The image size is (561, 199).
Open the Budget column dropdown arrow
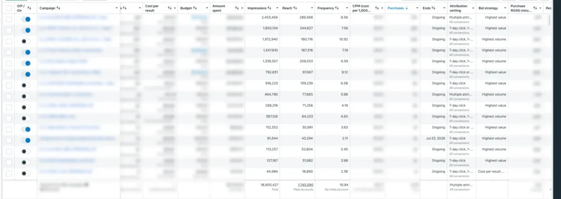(207, 8)
